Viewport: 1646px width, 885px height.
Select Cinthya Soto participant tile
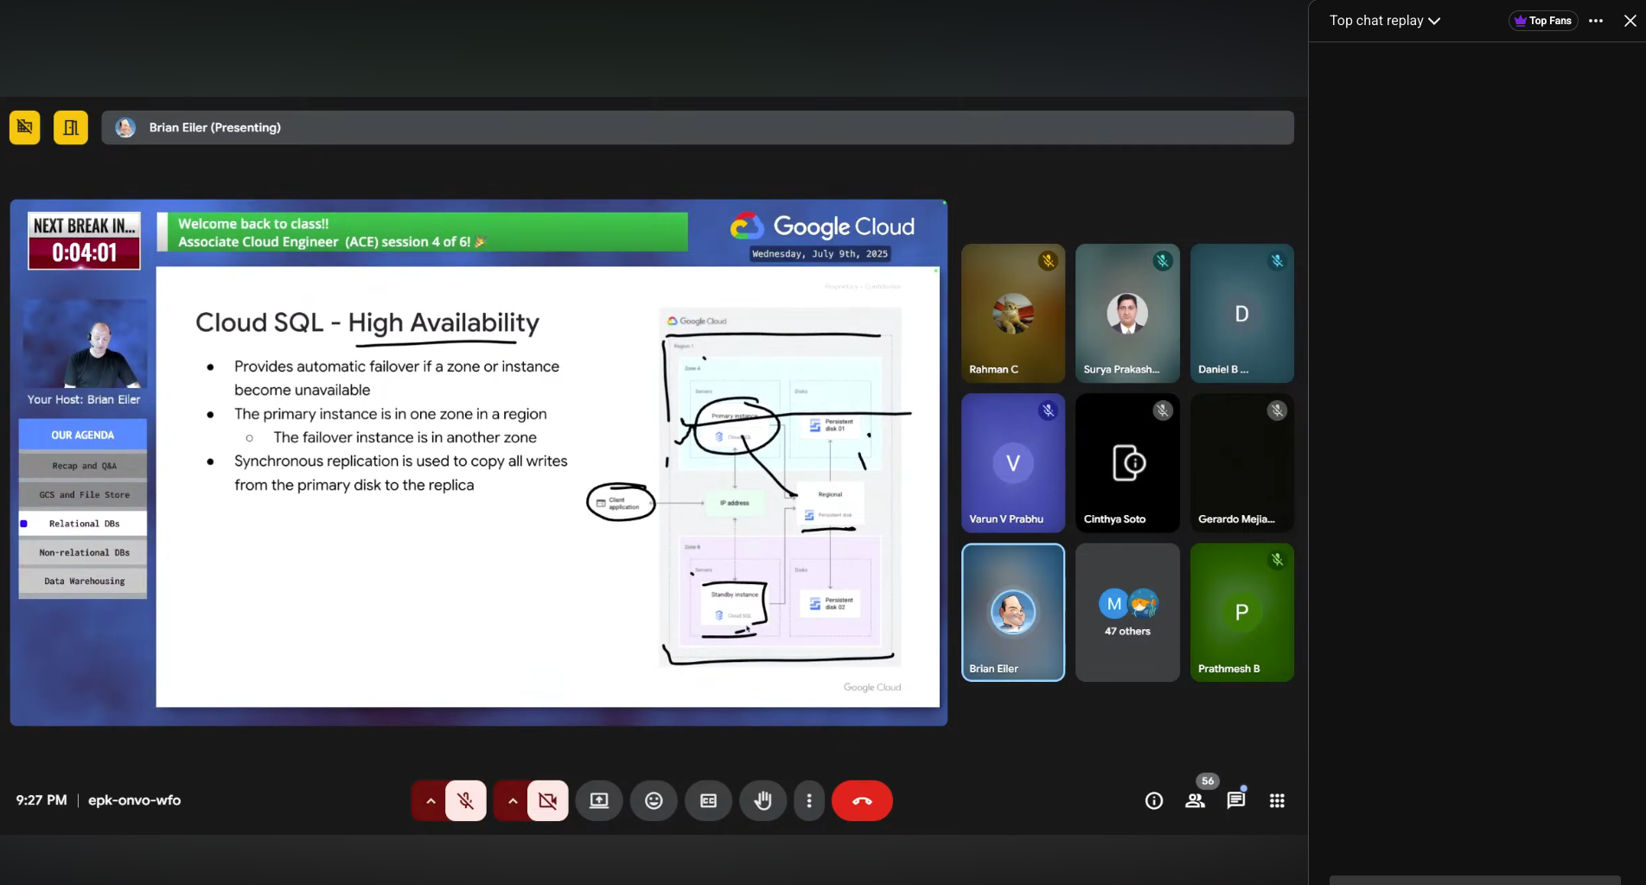(1127, 463)
